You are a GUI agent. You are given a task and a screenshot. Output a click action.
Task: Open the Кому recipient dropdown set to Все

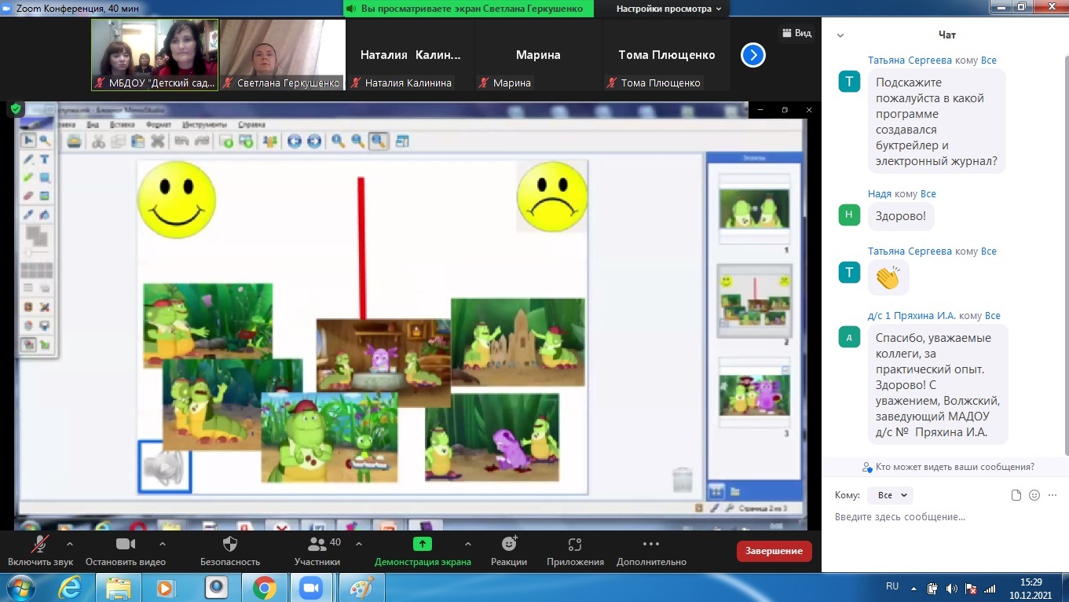(x=890, y=495)
